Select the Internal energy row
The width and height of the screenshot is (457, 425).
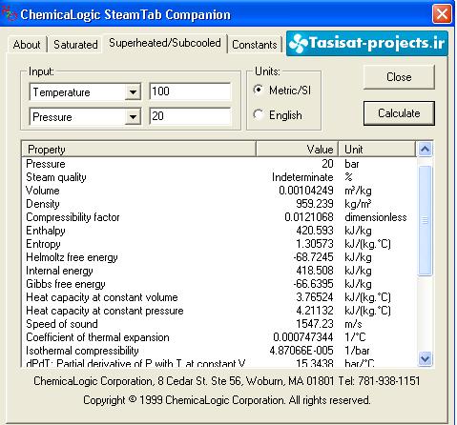coord(219,271)
